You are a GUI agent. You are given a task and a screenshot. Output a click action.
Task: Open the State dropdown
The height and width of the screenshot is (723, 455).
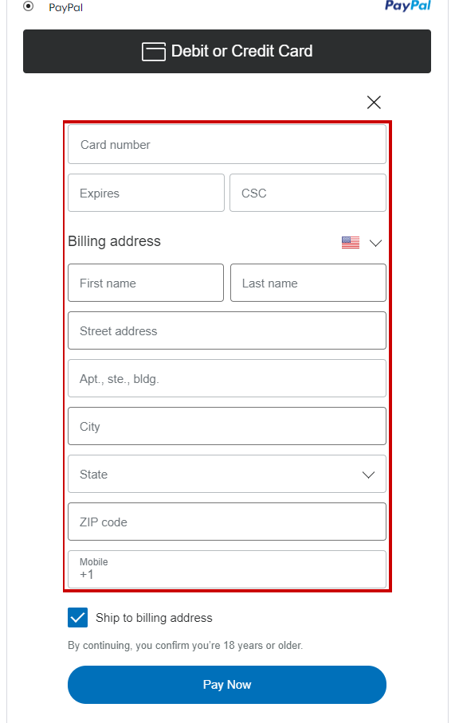227,474
